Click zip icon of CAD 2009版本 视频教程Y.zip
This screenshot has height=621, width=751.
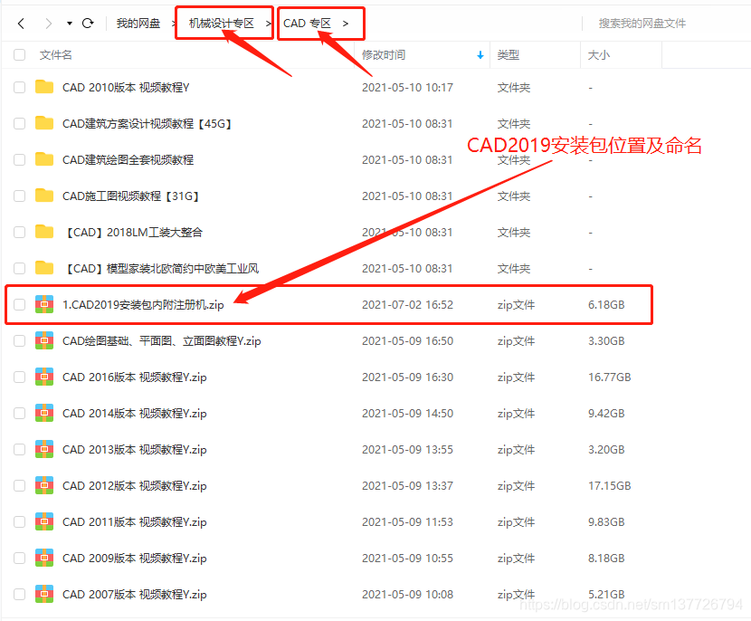coord(44,558)
